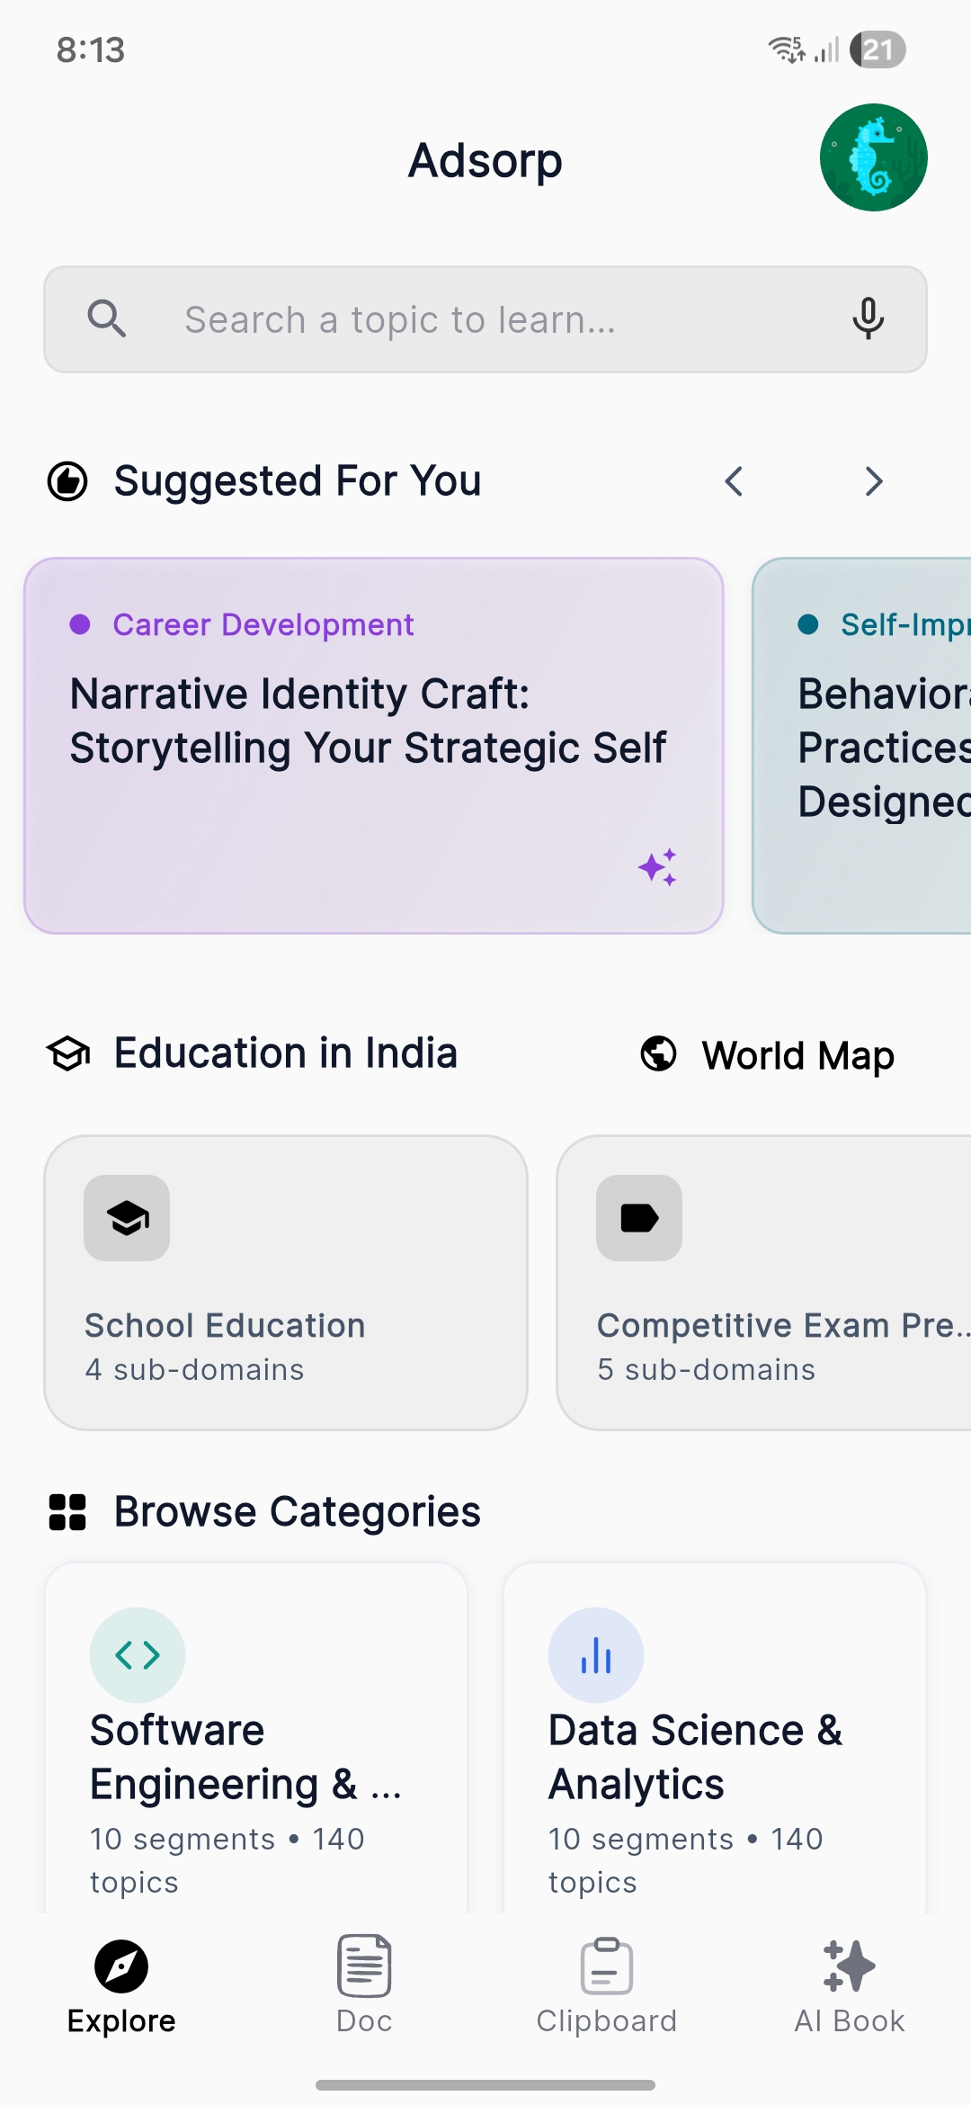Select the Explore tab
The height and width of the screenshot is (2105, 971).
coord(121,1984)
